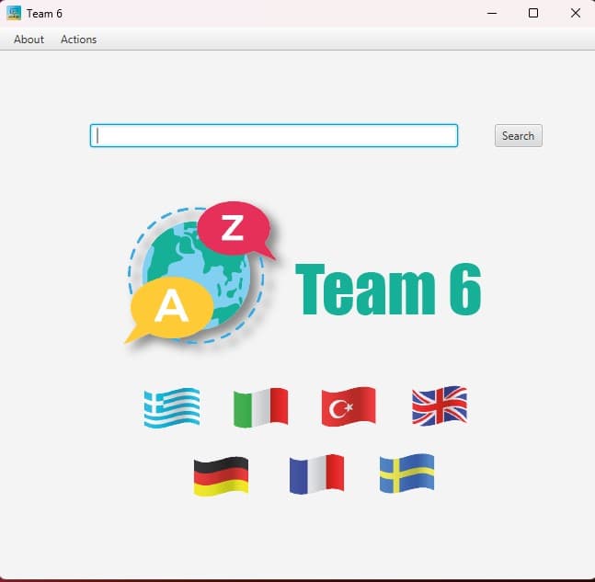
Task: Click the app icon in the title bar
Action: (x=14, y=13)
